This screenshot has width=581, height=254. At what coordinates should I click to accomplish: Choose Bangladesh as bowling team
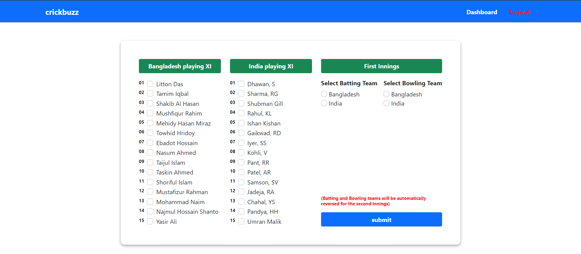(386, 94)
